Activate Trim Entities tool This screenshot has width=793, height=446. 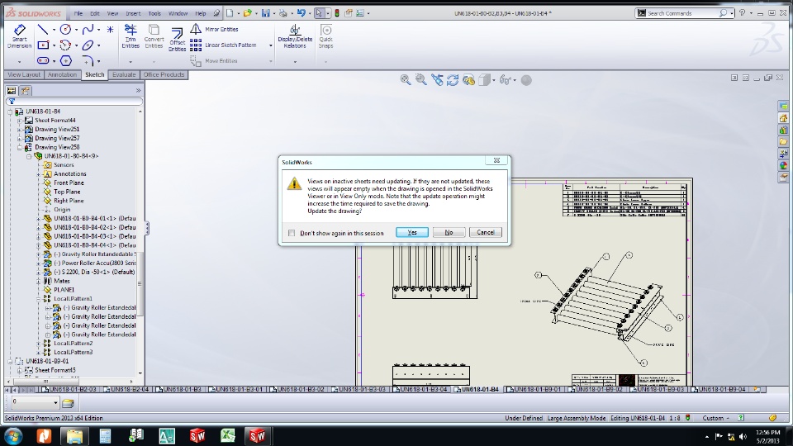[131, 36]
